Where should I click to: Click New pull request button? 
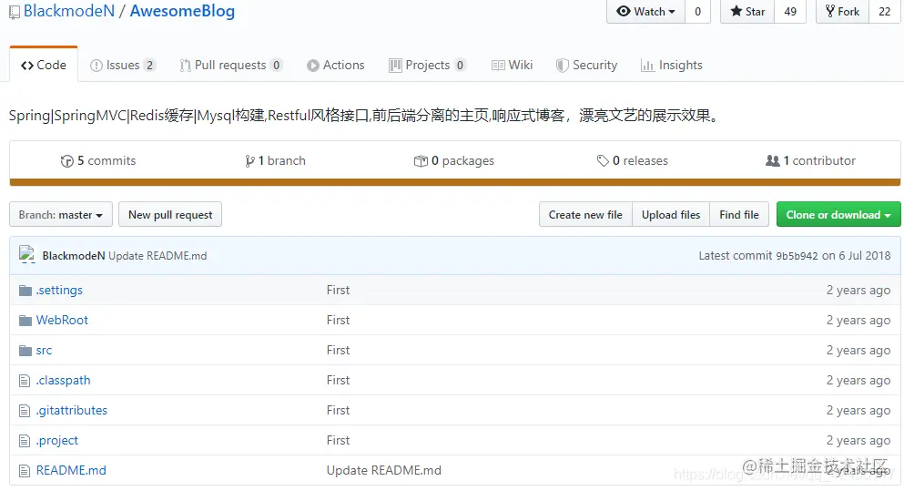170,215
